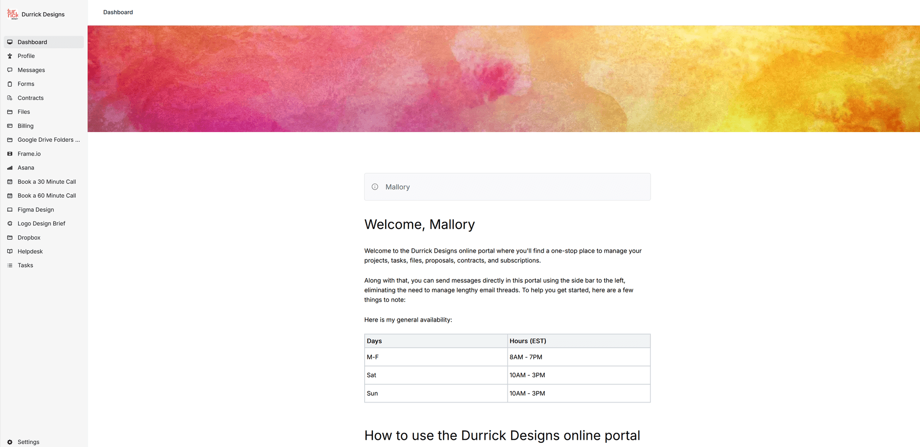Image resolution: width=920 pixels, height=447 pixels.
Task: Select the Tasks list icon
Action: (x=10, y=265)
